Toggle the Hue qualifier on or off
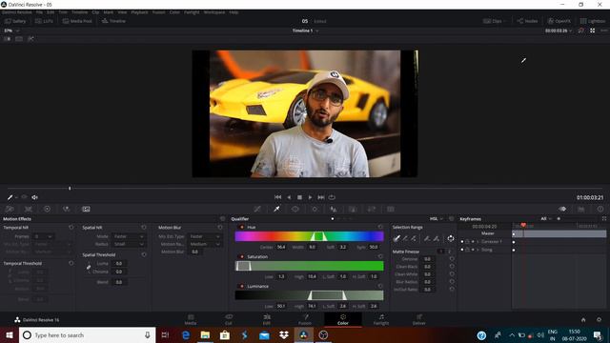This screenshot has height=343, width=610. tap(242, 227)
